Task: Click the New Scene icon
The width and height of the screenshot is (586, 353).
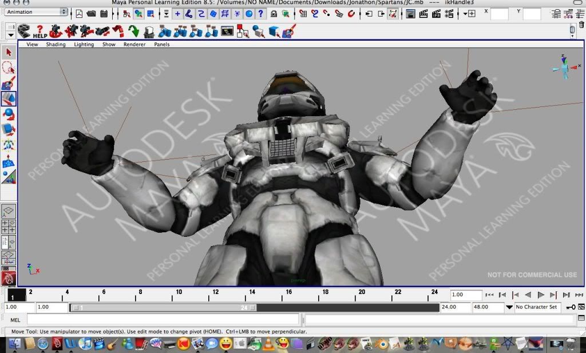Action: [79, 14]
